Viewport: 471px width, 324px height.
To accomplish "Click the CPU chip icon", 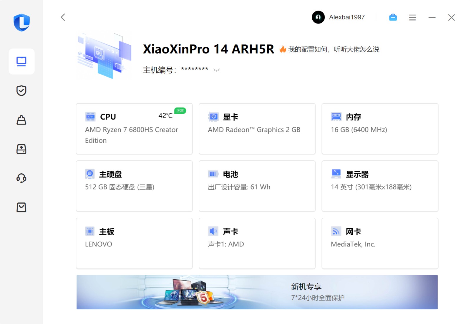I will pyautogui.click(x=90, y=117).
